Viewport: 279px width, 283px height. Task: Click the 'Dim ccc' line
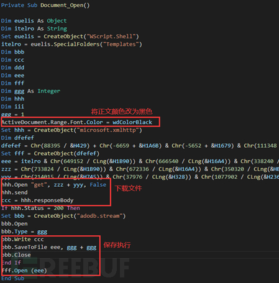(13, 60)
